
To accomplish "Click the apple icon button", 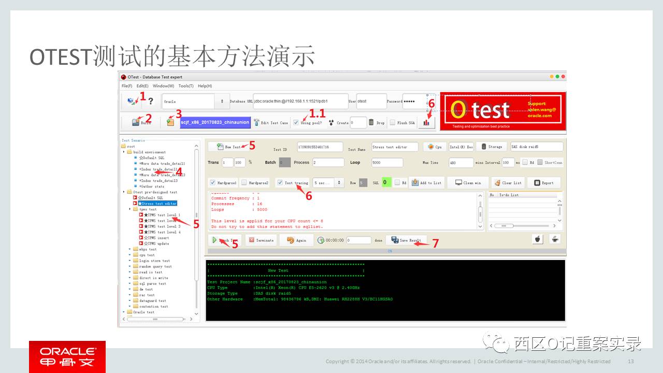I will pyautogui.click(x=538, y=239).
